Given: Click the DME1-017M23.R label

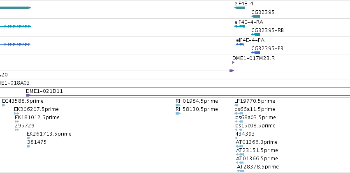Looking at the screenshot, I should (x=254, y=58).
